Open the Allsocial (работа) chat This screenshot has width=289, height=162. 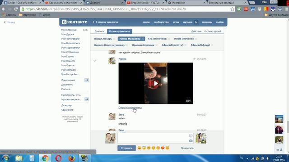(172, 45)
